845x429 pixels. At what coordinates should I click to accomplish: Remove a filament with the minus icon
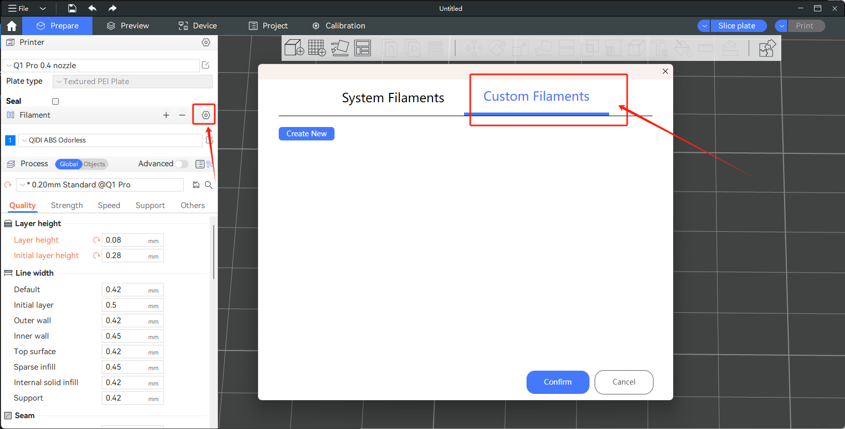click(x=182, y=115)
